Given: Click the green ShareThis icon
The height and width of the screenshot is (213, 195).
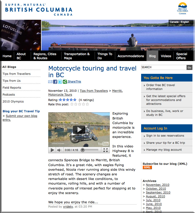Looking at the screenshot, I should coord(65,82).
